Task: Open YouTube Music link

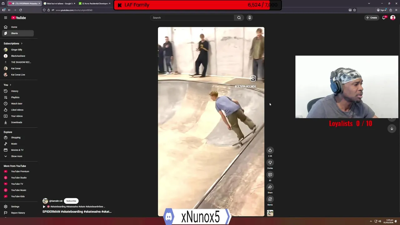Action: click(x=18, y=190)
